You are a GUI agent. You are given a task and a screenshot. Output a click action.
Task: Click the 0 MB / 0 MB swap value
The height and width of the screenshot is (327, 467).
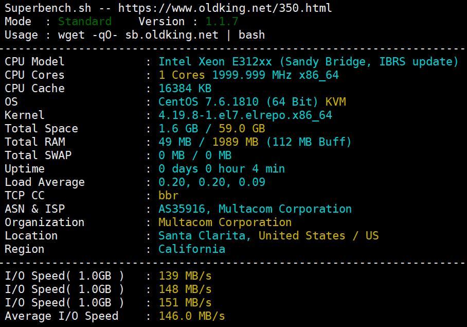tap(195, 156)
